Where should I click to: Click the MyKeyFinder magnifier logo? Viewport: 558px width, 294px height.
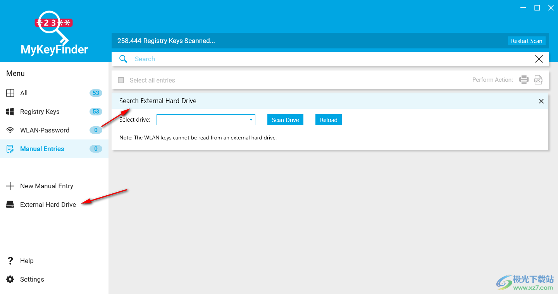tap(54, 28)
